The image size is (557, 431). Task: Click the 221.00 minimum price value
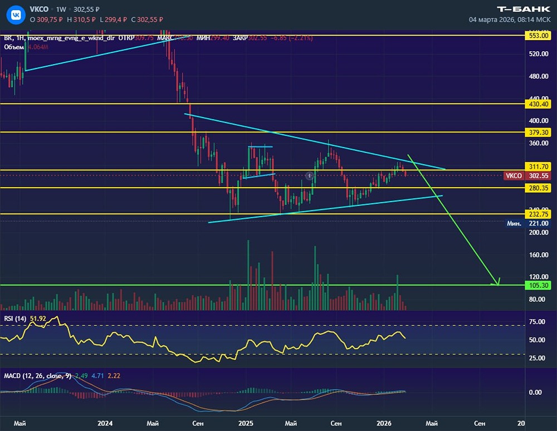pos(538,223)
